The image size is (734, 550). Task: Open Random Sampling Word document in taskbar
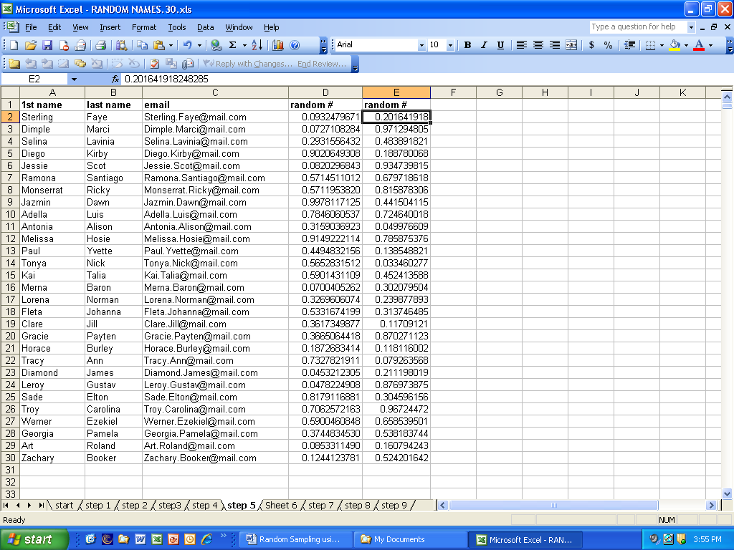(x=295, y=539)
